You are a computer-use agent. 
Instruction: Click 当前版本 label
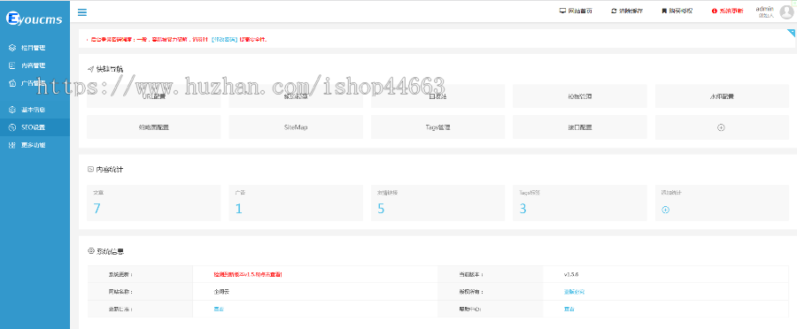coord(471,274)
